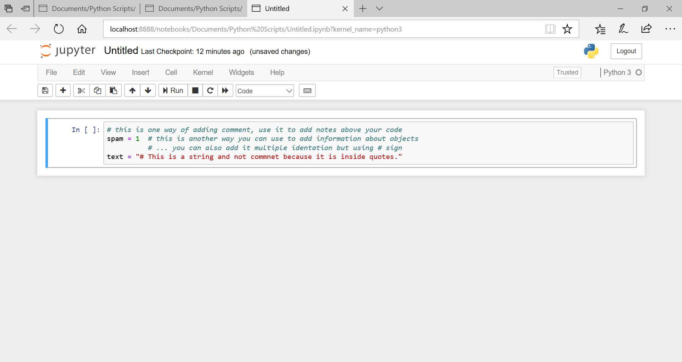Viewport: 682px width, 362px height.
Task: Move the cell down using down arrow icon
Action: tap(147, 90)
